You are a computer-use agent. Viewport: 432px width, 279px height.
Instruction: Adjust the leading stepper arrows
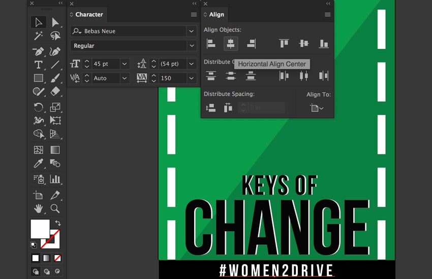point(153,64)
